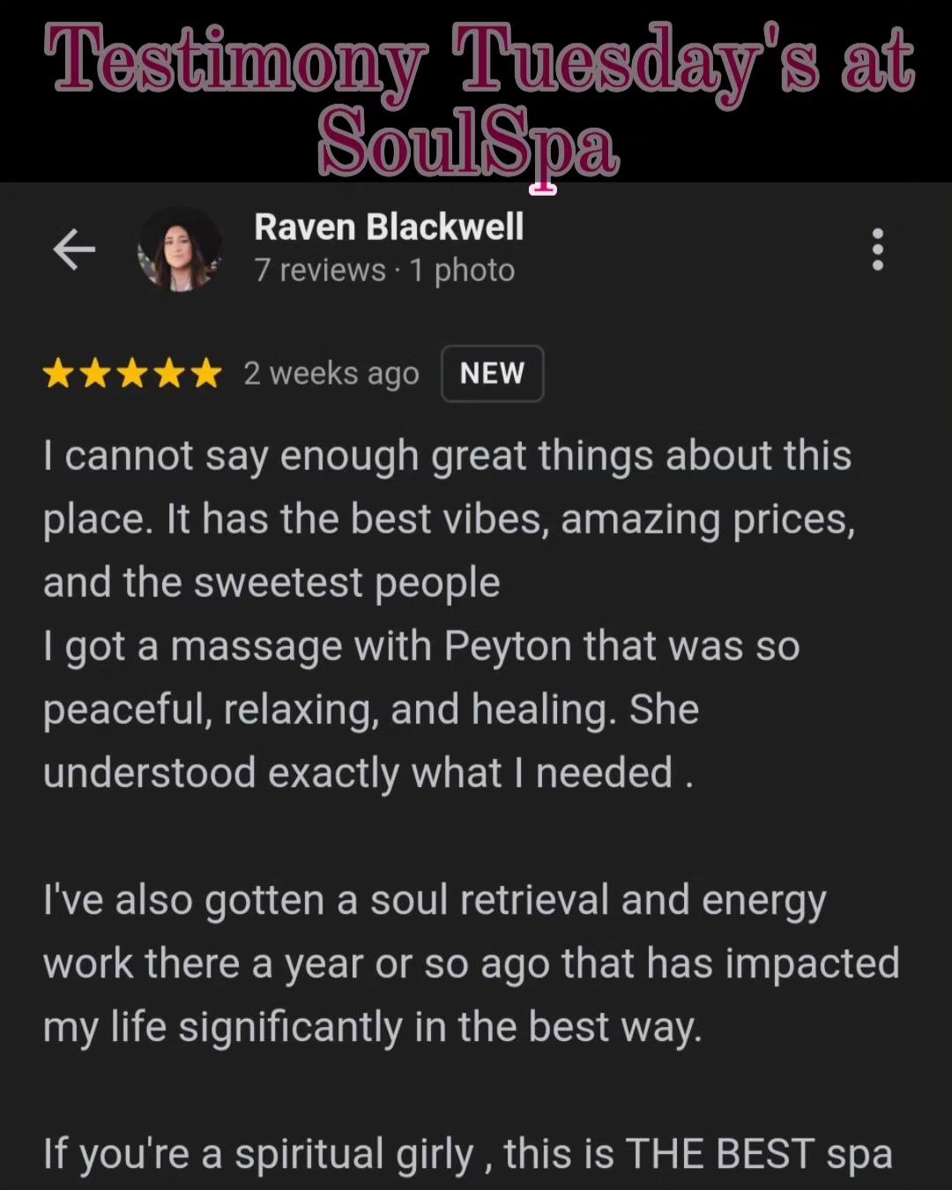952x1190 pixels.
Task: View the reviewer's 7 reviews · 1 photo
Action: point(384,270)
